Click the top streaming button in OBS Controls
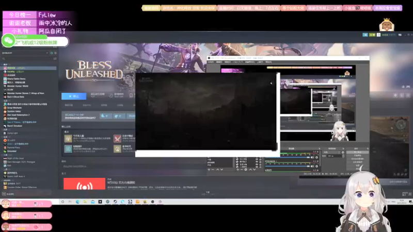Image resolution: width=413 pixels, height=232 pixels. [x=357, y=152]
